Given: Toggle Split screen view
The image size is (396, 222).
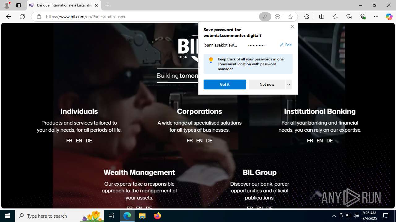Looking at the screenshot, I should [x=321, y=17].
